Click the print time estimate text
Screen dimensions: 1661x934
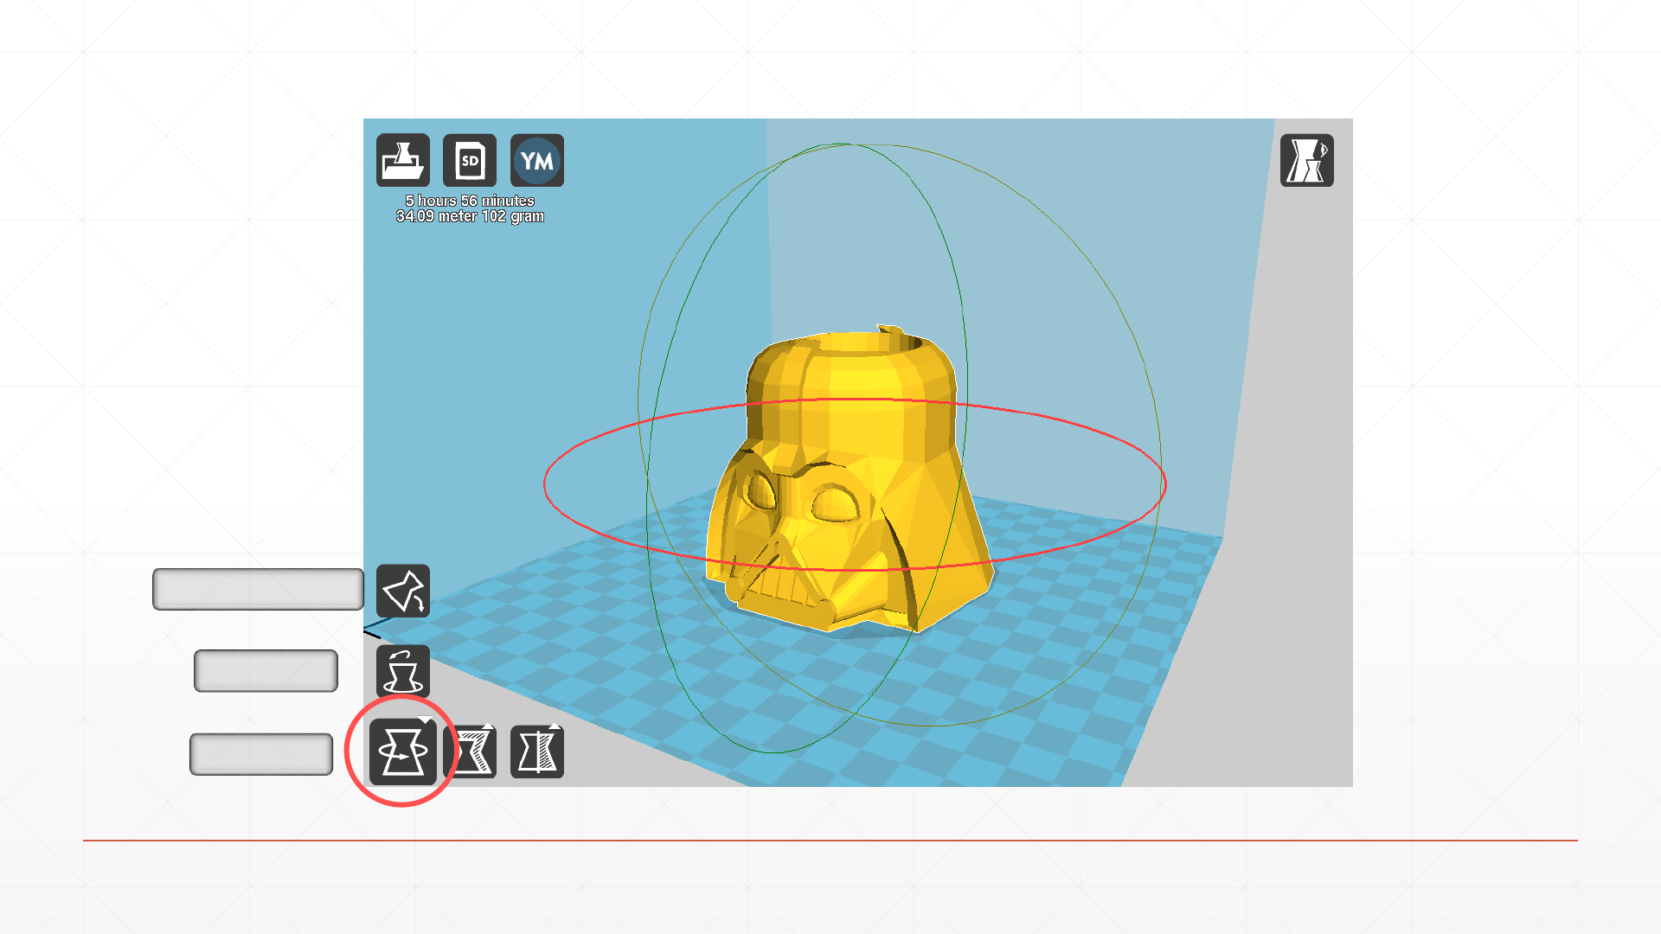tap(470, 201)
